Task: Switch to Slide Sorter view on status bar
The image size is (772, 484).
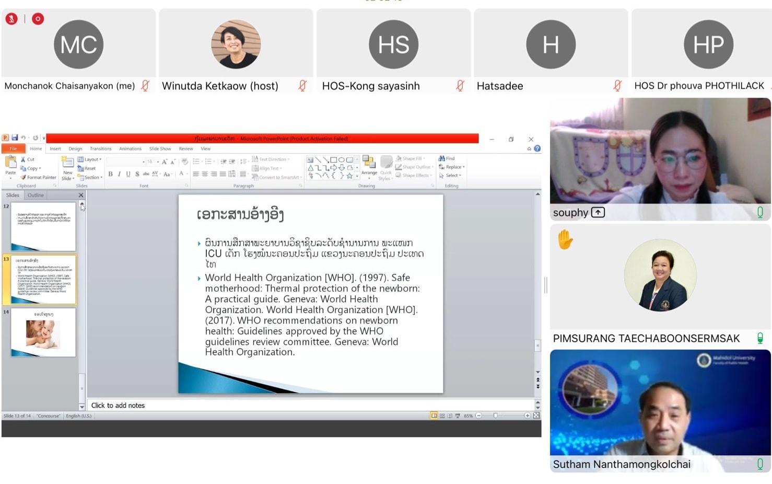Action: pos(442,416)
